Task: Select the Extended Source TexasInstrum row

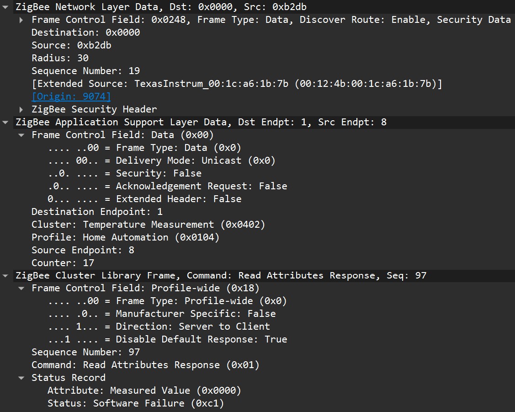Action: pos(237,84)
